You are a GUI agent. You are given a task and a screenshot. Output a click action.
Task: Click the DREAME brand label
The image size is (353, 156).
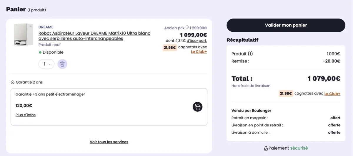tap(46, 27)
